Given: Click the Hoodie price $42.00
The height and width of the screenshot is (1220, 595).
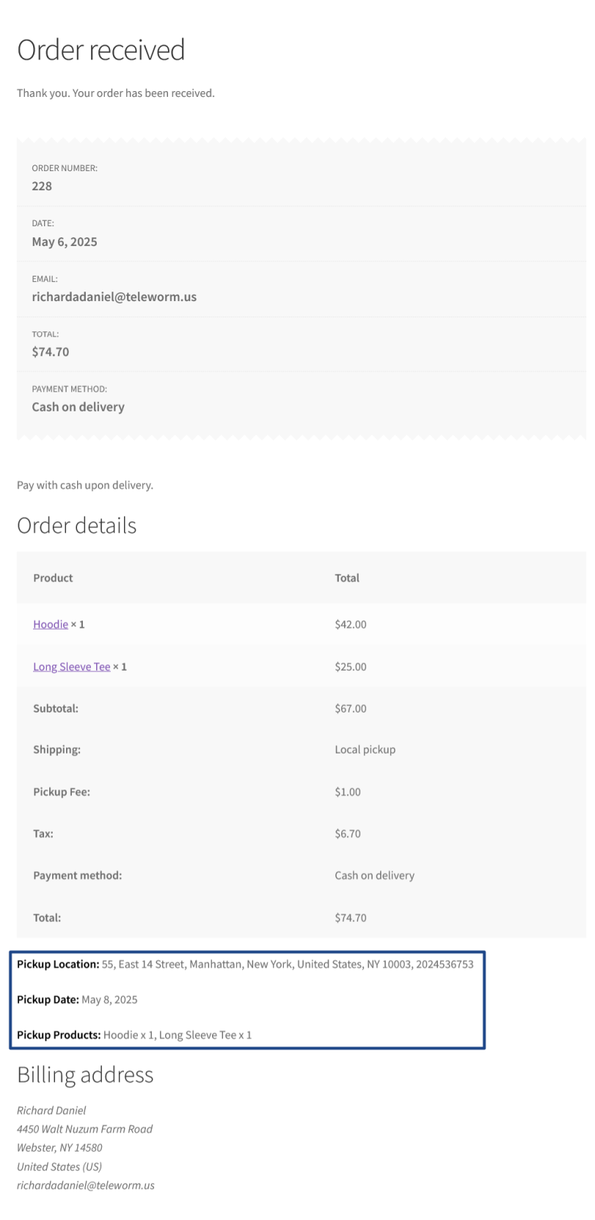Looking at the screenshot, I should pos(351,624).
